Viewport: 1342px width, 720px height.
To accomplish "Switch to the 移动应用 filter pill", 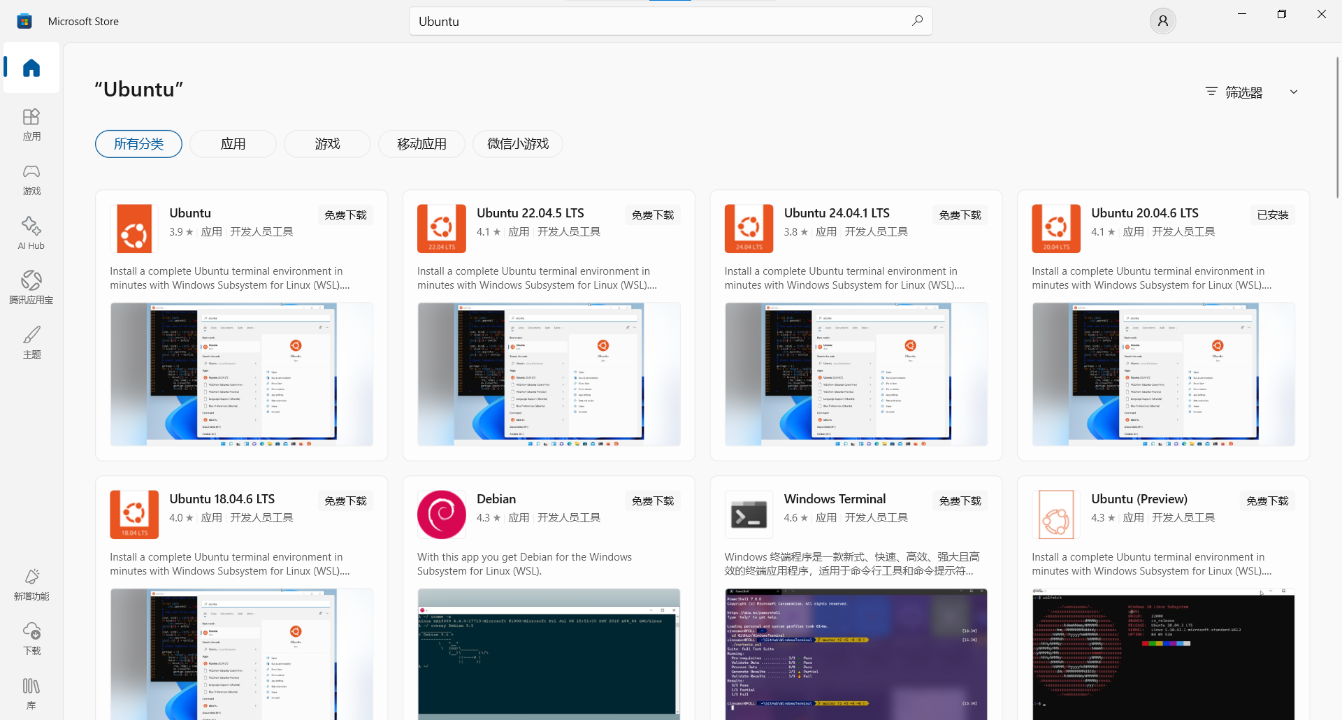I will (421, 144).
